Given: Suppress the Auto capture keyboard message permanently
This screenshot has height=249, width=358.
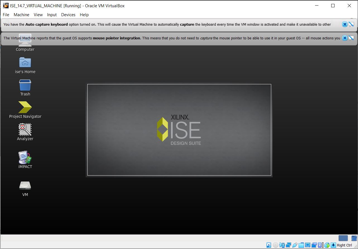Looking at the screenshot, I should [351, 24].
